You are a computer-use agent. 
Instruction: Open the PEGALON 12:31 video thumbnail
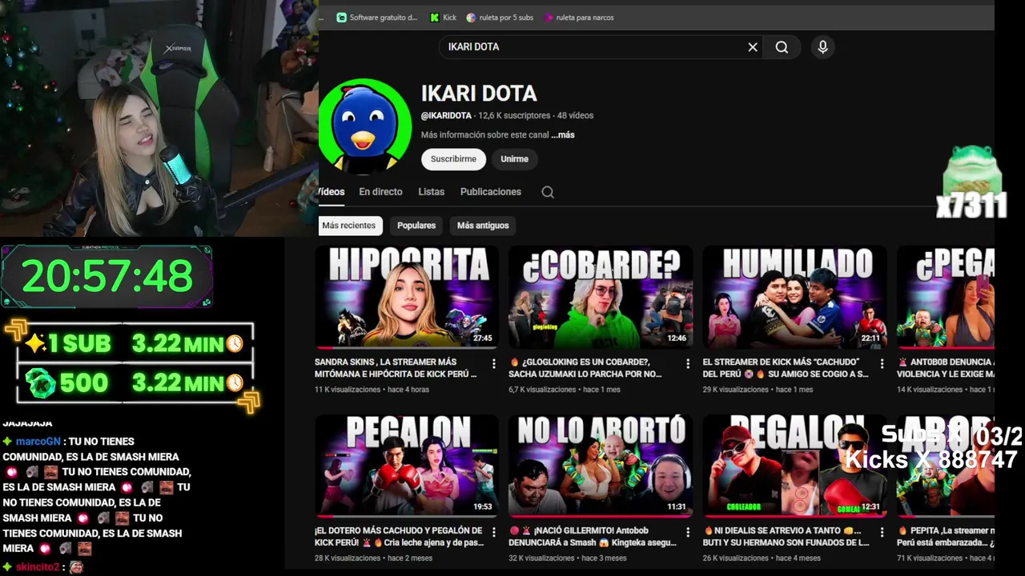(795, 466)
